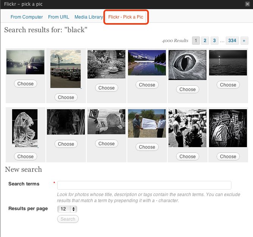Go to results page 3
The image size is (253, 237).
click(x=214, y=41)
